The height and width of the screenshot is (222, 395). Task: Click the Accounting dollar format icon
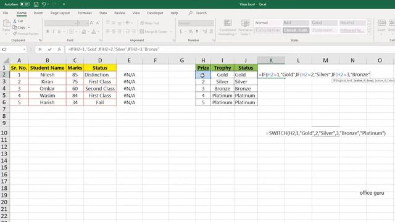pyautogui.click(x=180, y=31)
